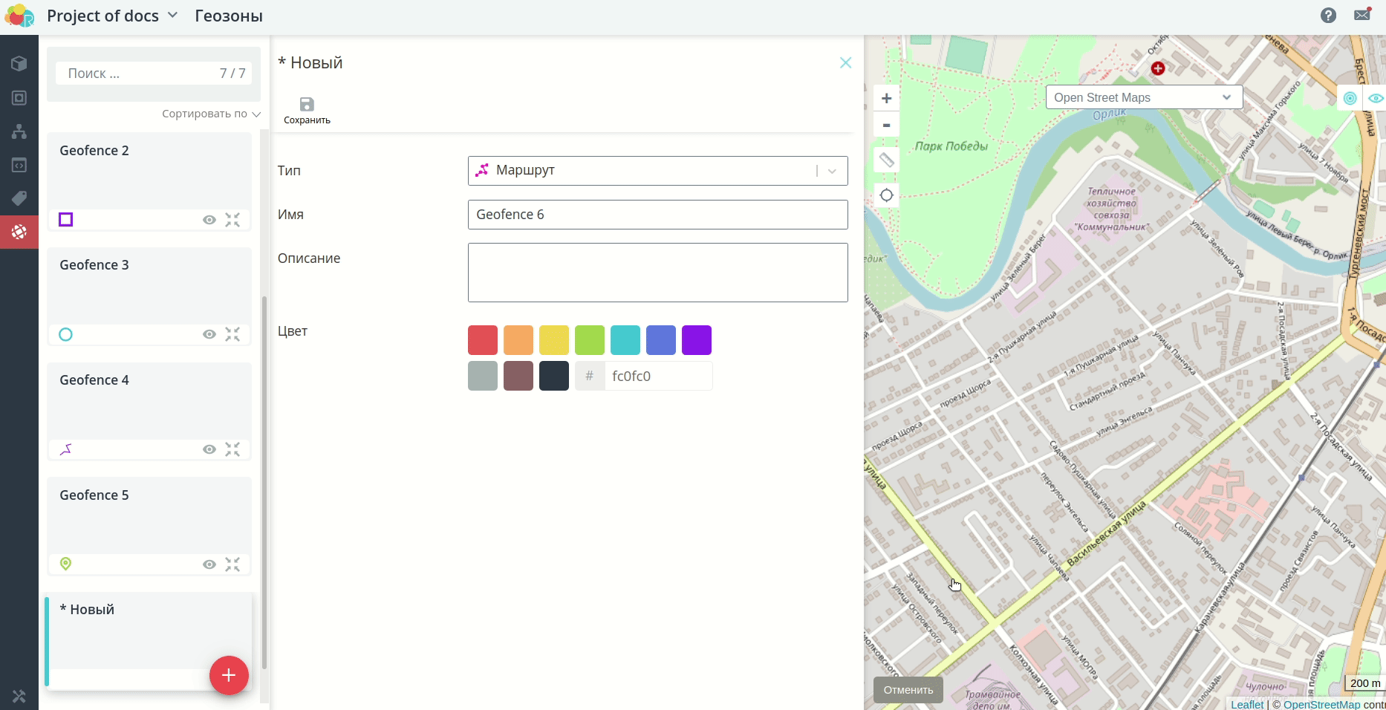
Task: Click the circle icon of Geofence 3
Action: 65,334
